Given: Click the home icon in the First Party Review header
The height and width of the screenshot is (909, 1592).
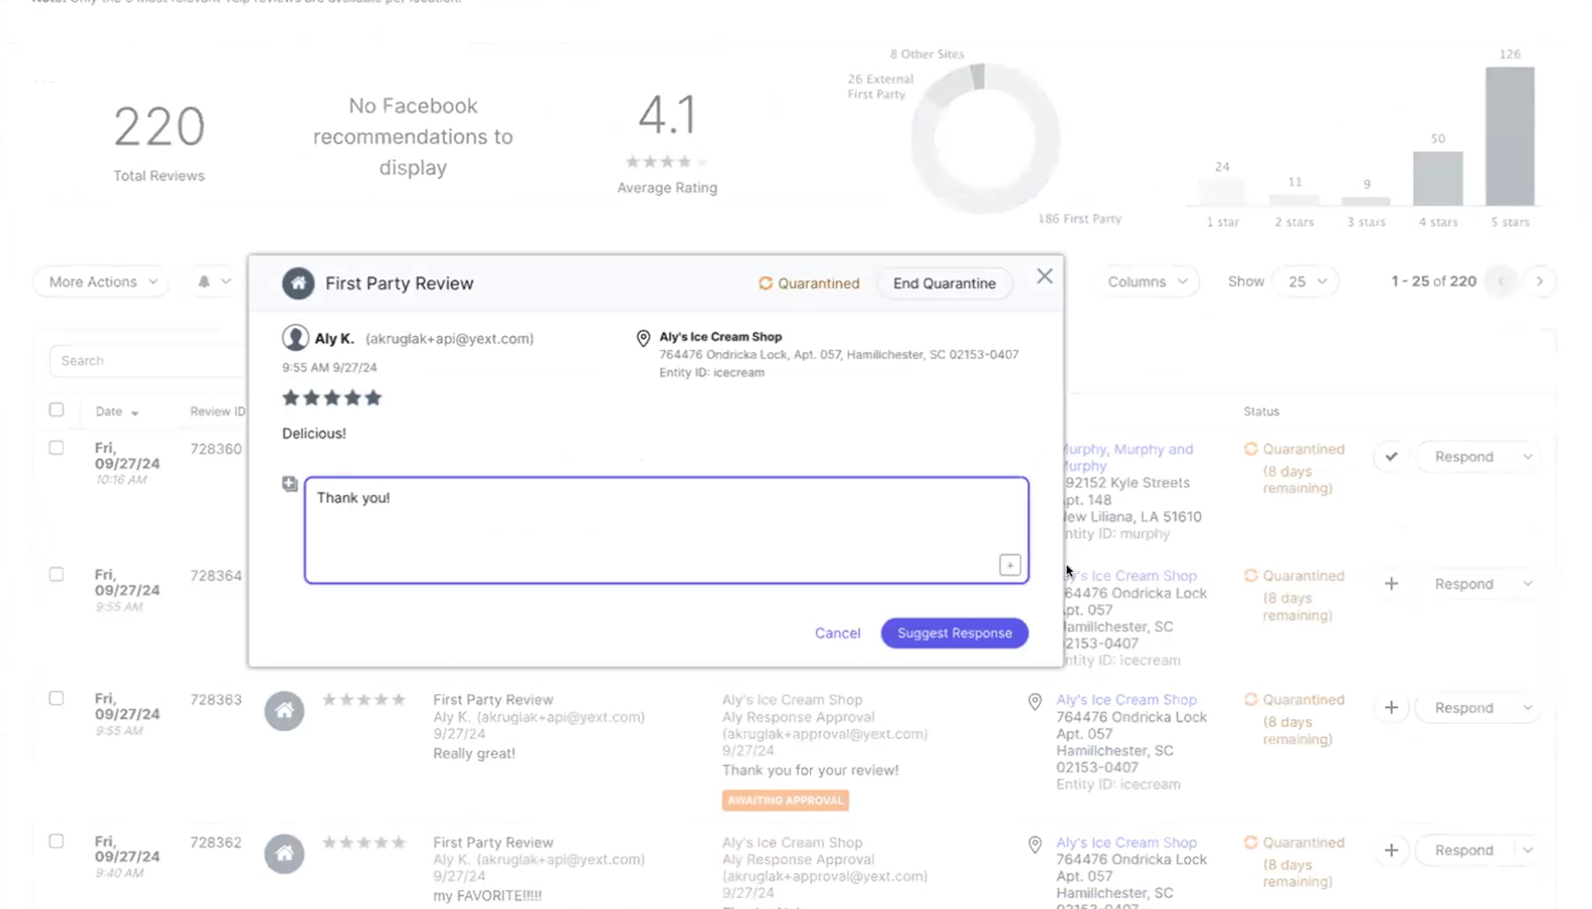Looking at the screenshot, I should coord(298,283).
